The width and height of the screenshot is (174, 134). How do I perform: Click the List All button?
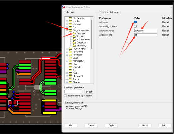coord(145,125)
